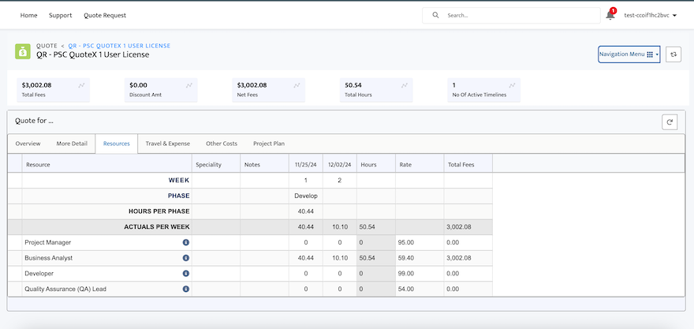Click the refresh icon beside Navigation Menu
The height and width of the screenshot is (329, 694).
[x=673, y=54]
